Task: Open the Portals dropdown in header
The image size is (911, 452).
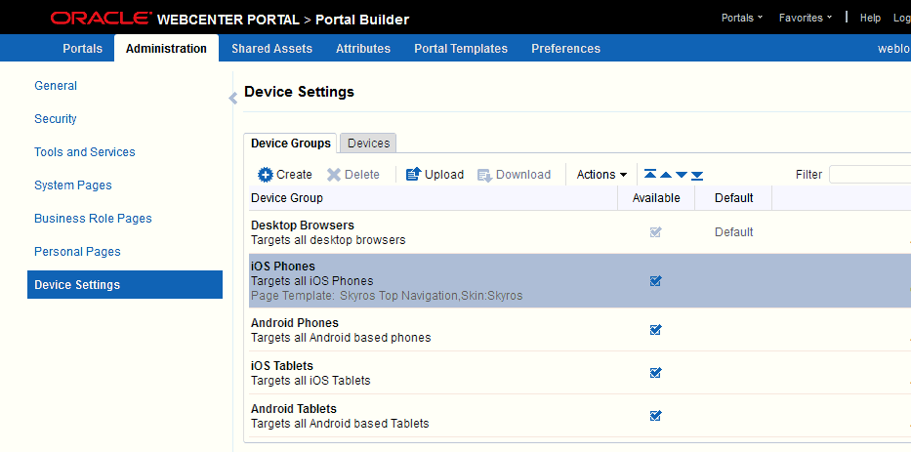Action: pyautogui.click(x=742, y=18)
